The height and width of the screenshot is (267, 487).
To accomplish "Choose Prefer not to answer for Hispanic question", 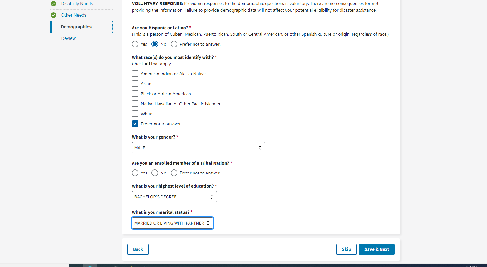I will 174,44.
